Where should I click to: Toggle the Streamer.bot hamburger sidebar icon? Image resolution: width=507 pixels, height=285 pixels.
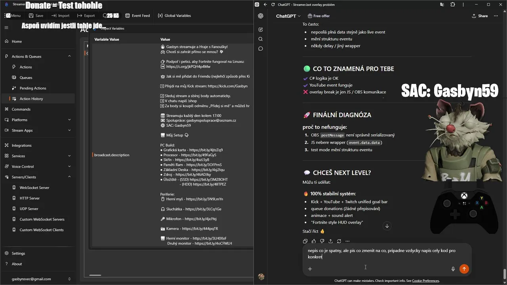click(x=6, y=28)
